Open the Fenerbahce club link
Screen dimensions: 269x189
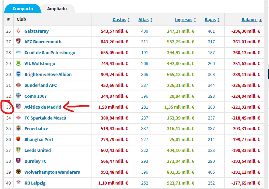(36, 129)
